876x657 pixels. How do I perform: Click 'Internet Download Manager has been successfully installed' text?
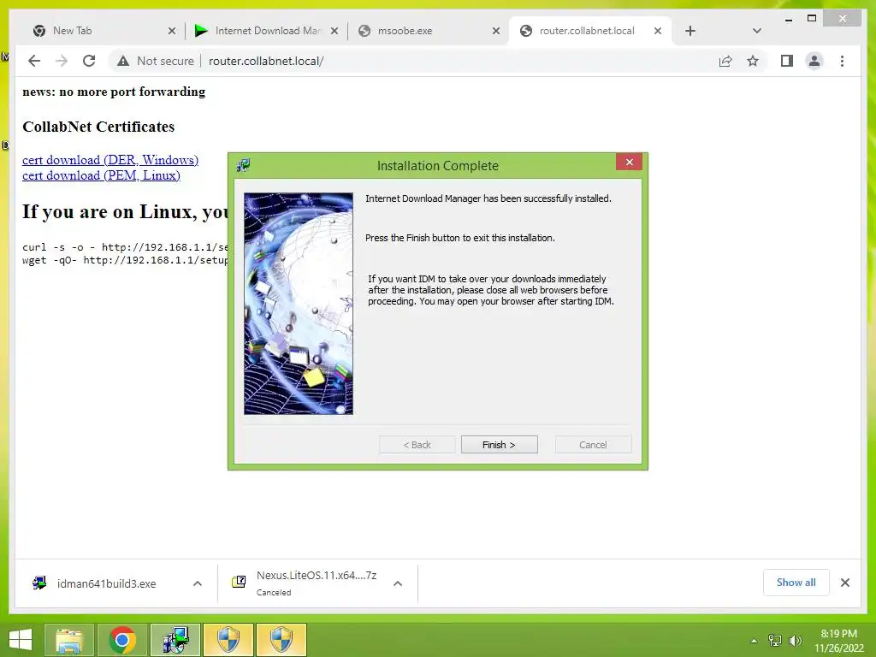tap(488, 198)
